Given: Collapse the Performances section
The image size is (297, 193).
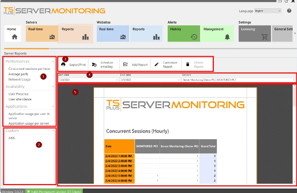Looking at the screenshot, I should [53, 61].
